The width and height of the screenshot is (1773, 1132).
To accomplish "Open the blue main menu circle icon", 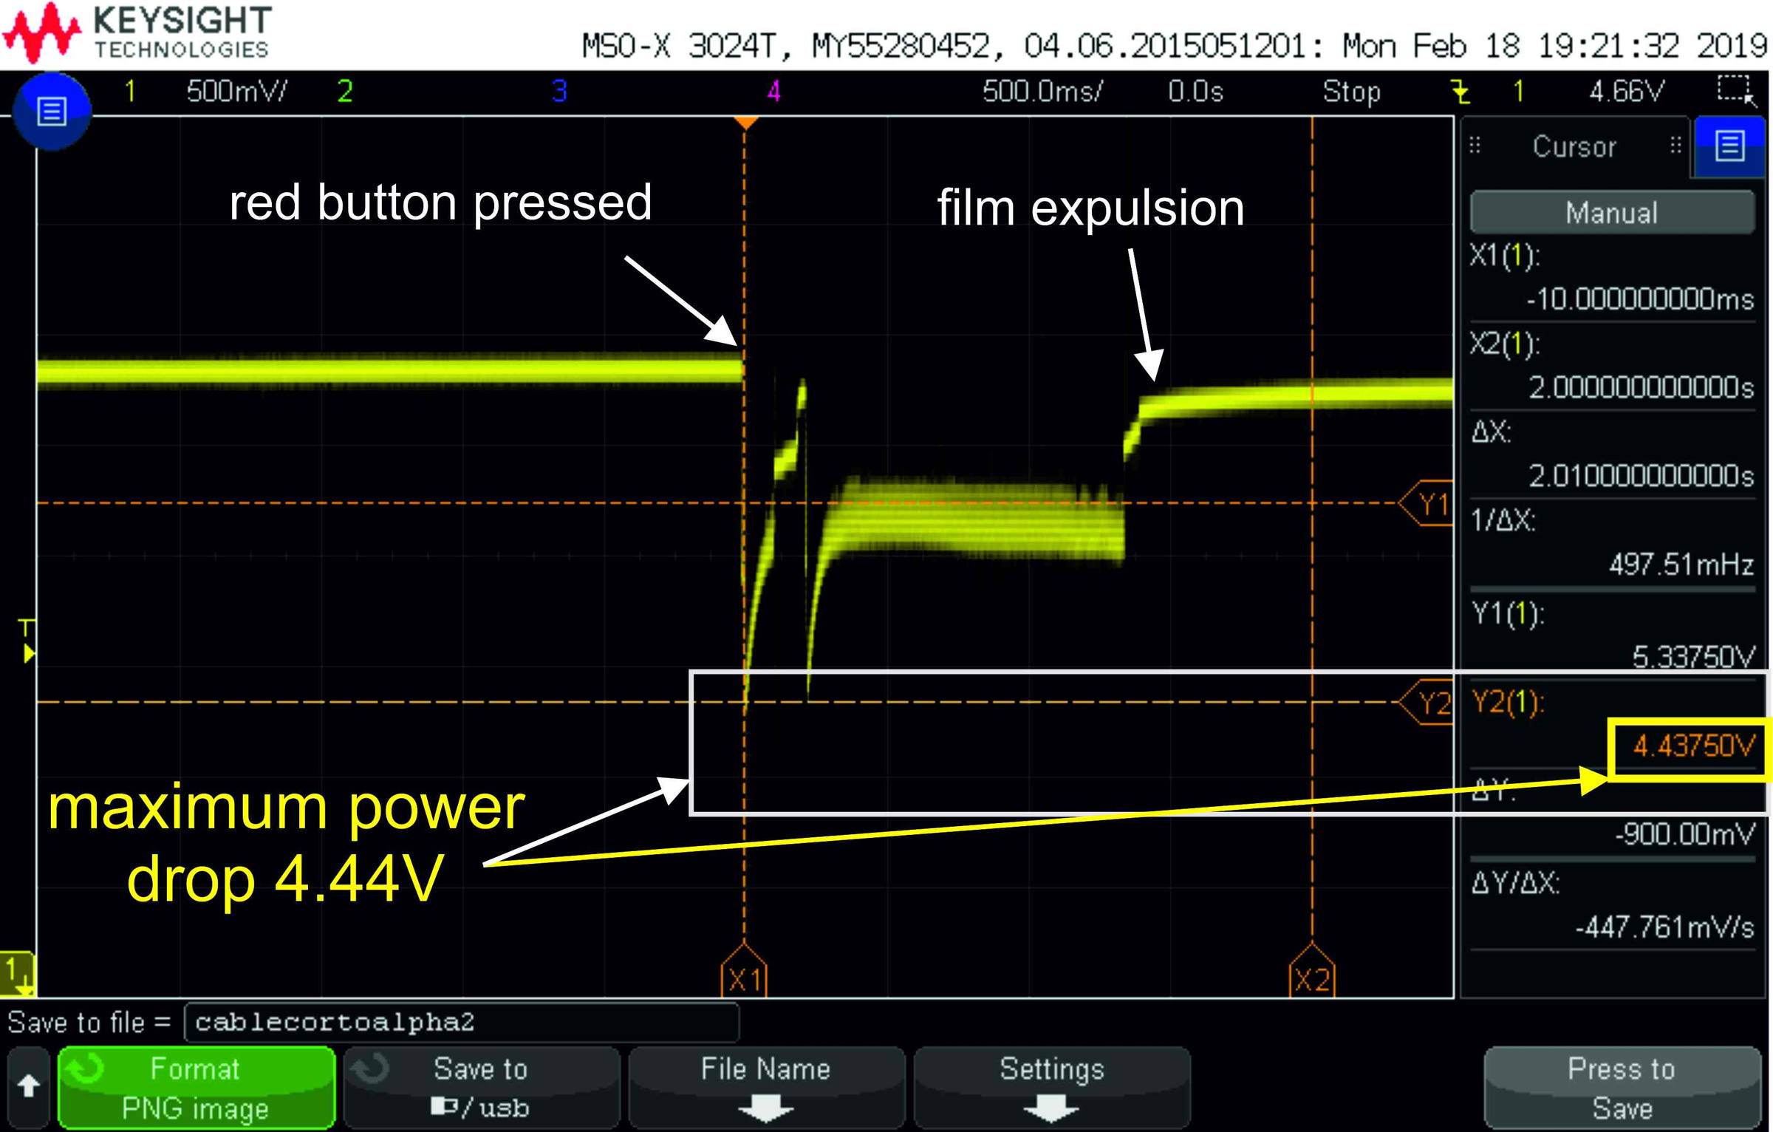I will (x=52, y=112).
